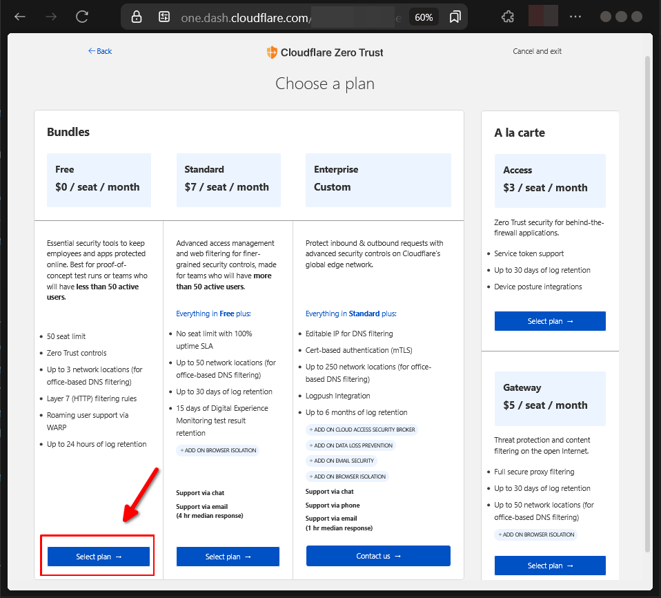Open the permissions icon beside the lock
Screen dimensions: 661x598
pyautogui.click(x=164, y=17)
